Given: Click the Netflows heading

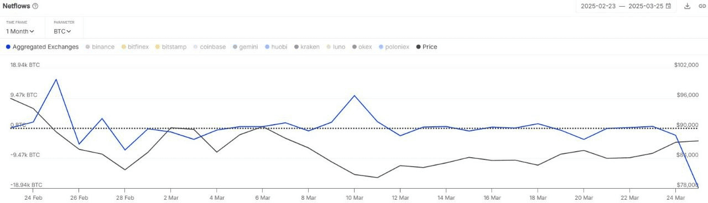Looking at the screenshot, I should click(16, 6).
